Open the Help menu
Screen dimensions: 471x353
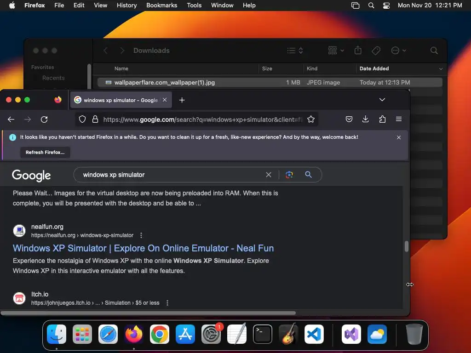[x=249, y=5]
